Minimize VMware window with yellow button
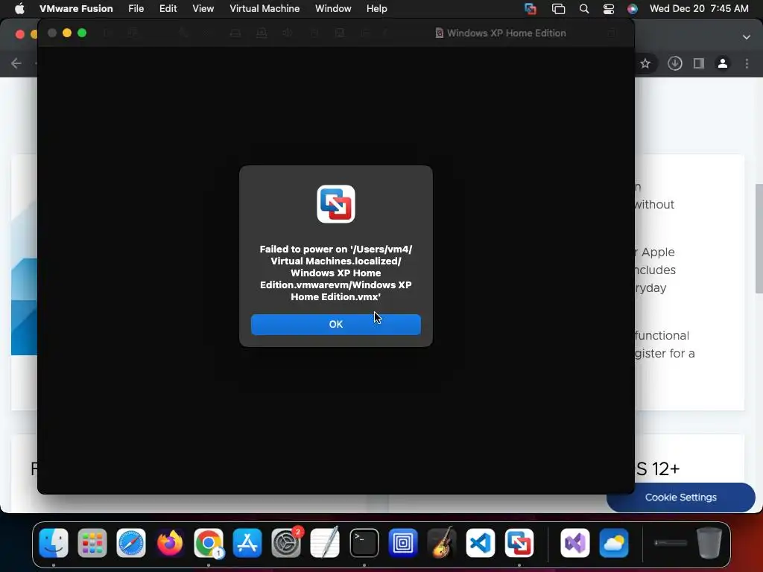 click(x=67, y=33)
